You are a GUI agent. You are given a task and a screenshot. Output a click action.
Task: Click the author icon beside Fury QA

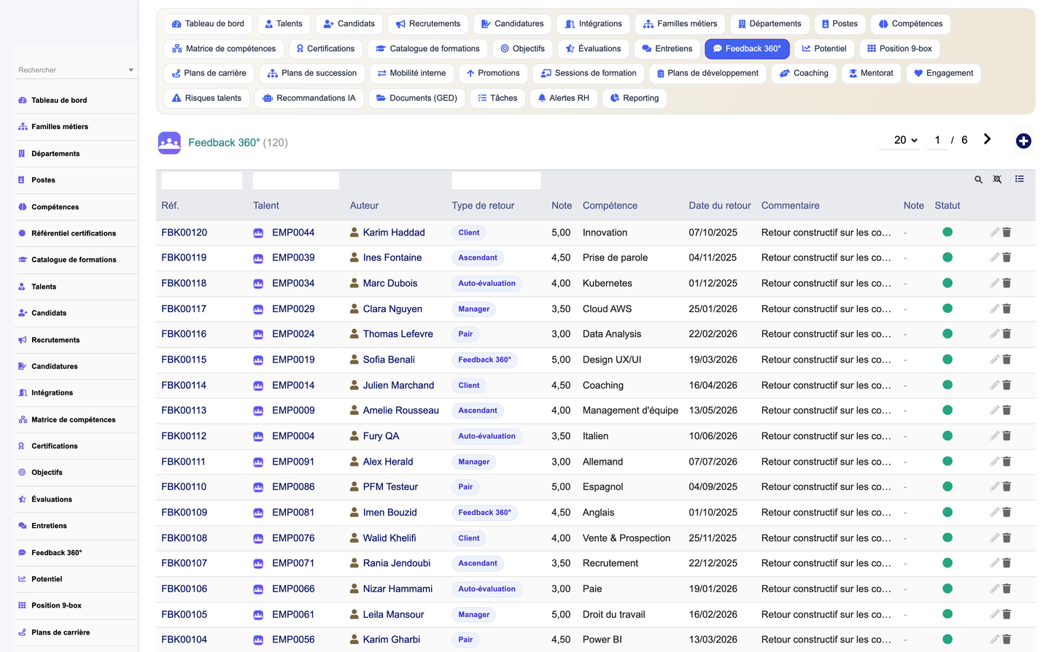click(x=354, y=436)
